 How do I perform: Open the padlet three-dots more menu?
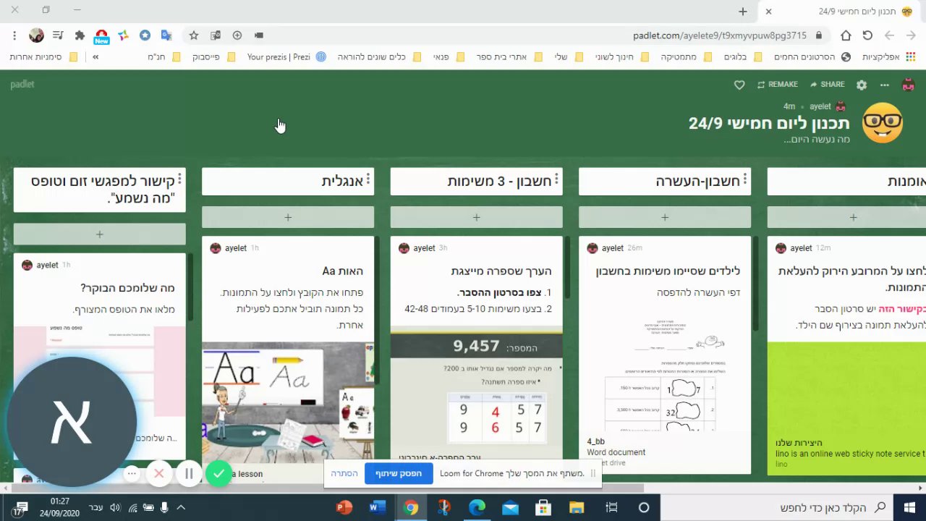pos(885,85)
